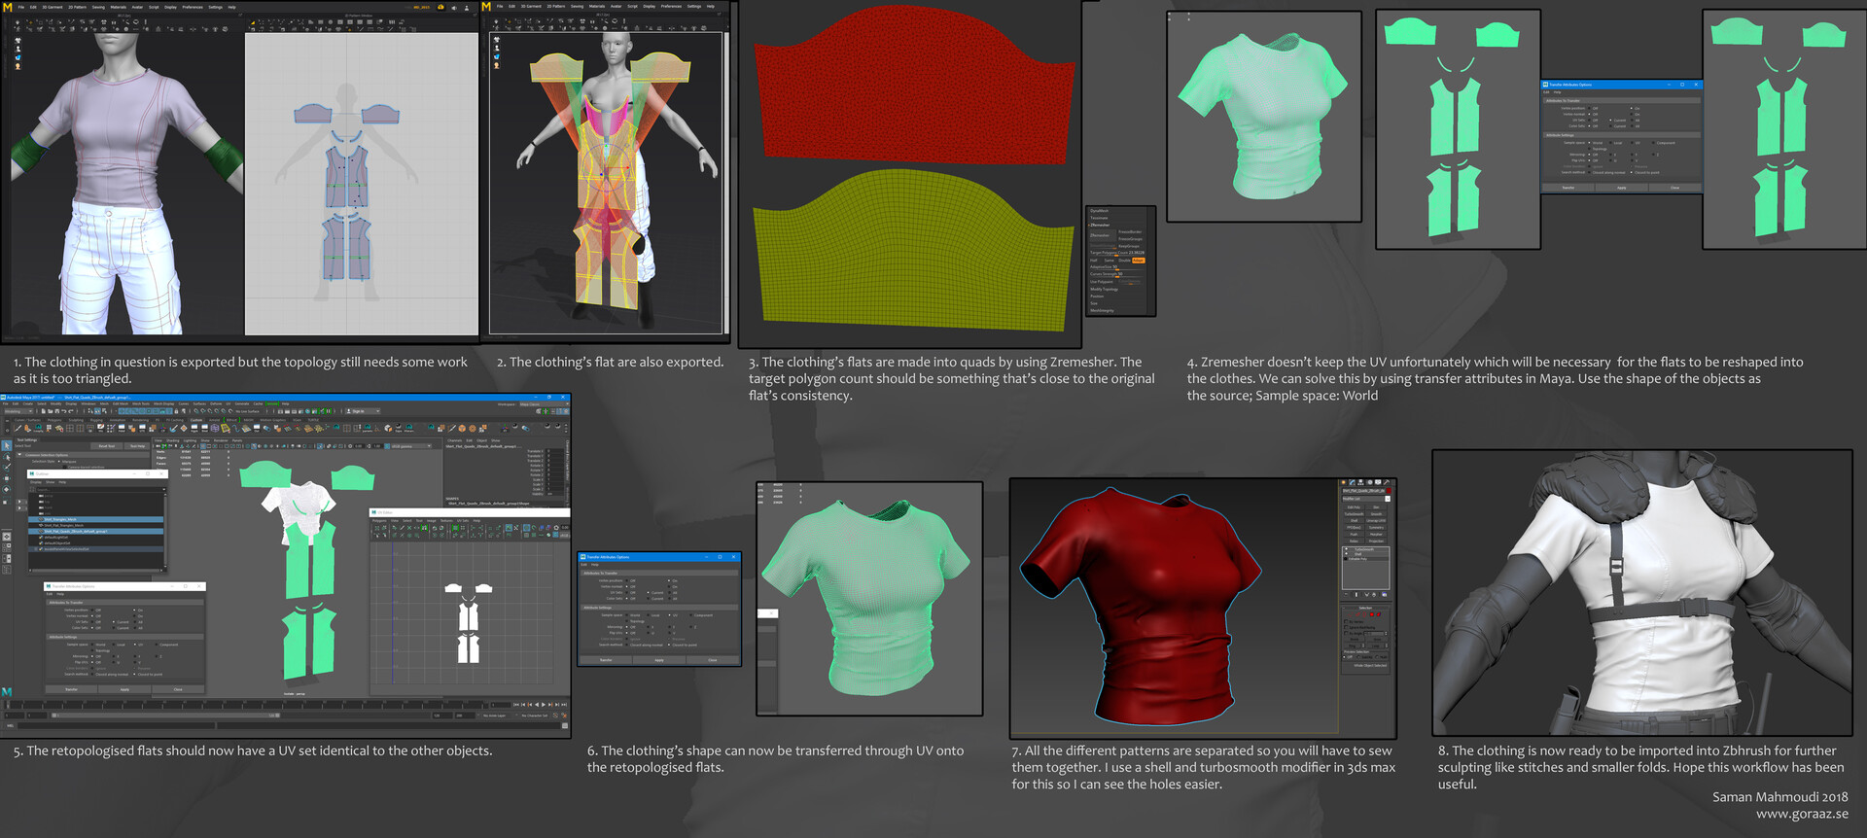The height and width of the screenshot is (838, 1867).
Task: Click user account icon in Marvelous Designer title bar
Action: [x=467, y=8]
